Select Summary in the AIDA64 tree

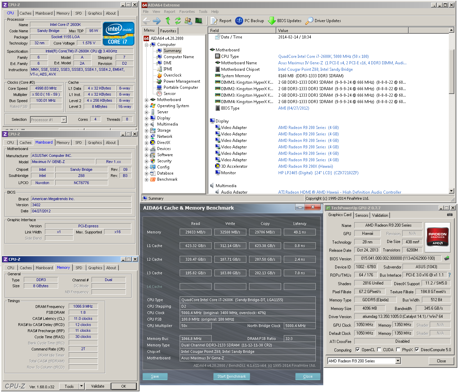pyautogui.click(x=172, y=51)
